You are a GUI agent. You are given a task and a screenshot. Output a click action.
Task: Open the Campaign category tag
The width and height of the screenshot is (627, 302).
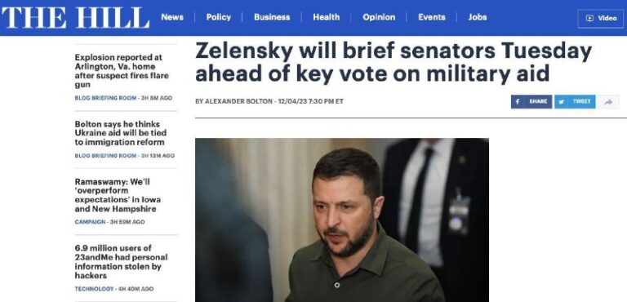(90, 221)
